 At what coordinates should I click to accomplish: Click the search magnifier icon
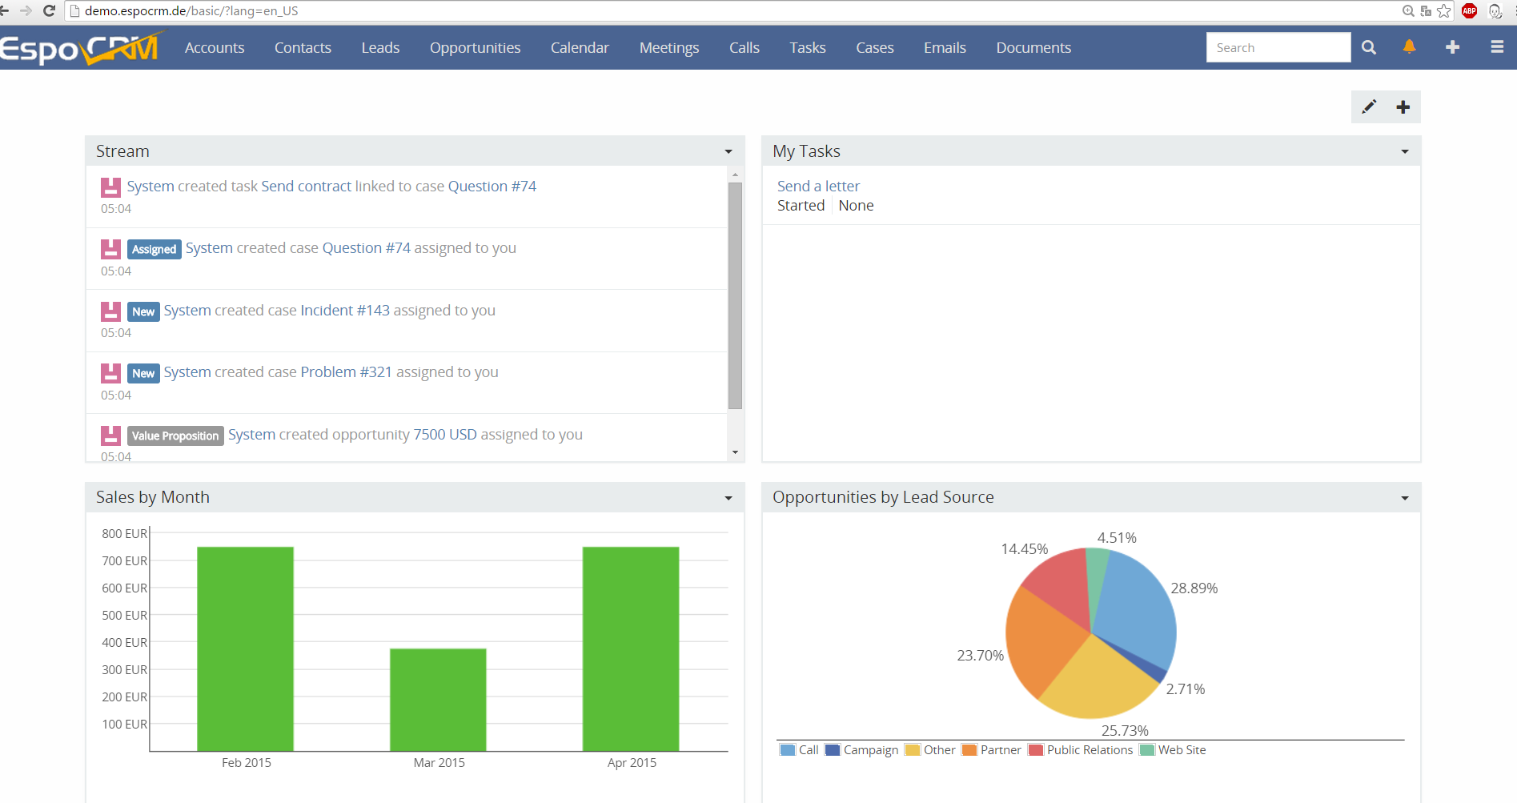(1369, 48)
